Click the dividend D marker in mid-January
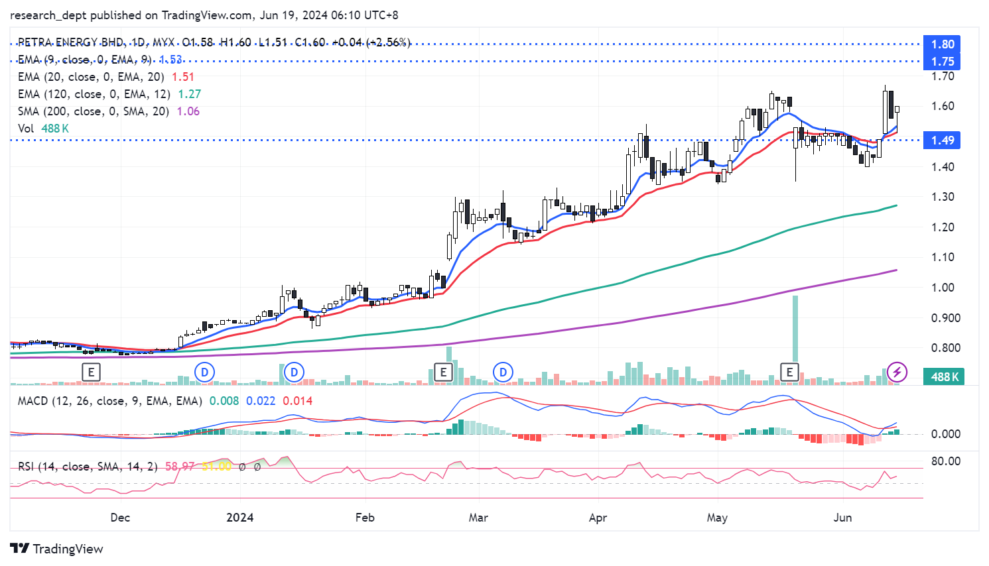 point(294,372)
